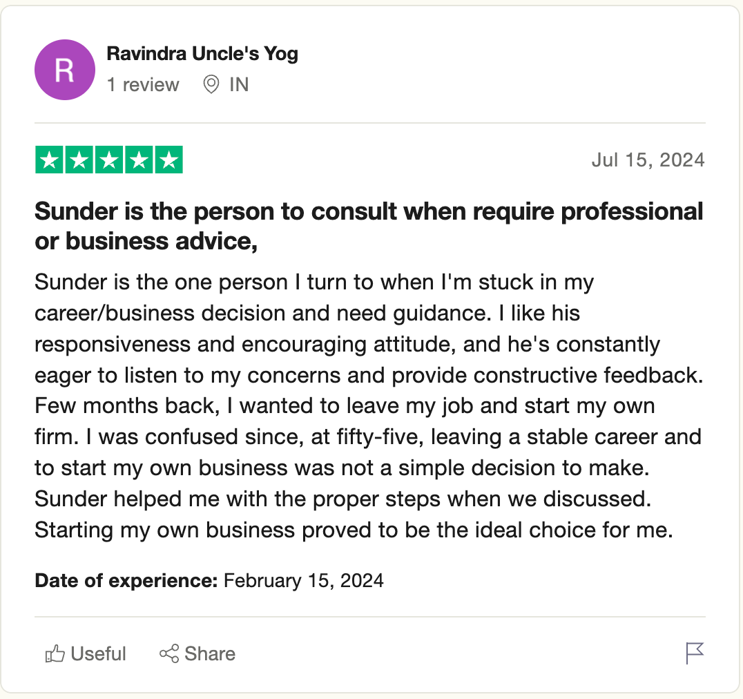Mark review as Useful via text label
Screen dimensions: 743x699
click(99, 653)
